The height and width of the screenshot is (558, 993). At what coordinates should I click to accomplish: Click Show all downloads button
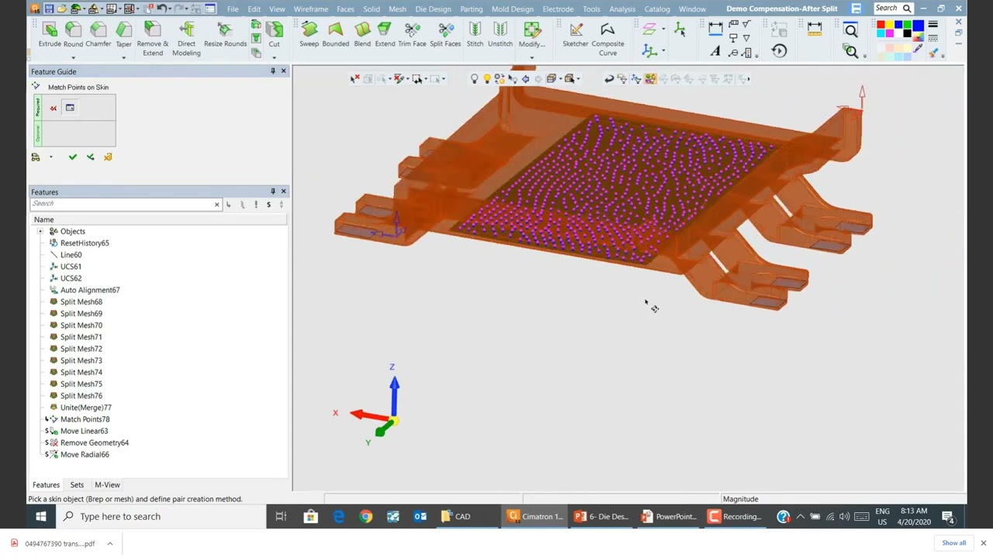click(x=954, y=543)
